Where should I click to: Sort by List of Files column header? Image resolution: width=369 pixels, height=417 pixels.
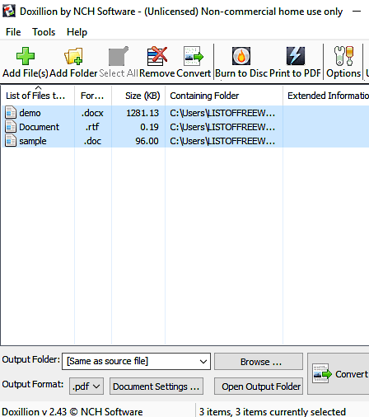click(x=38, y=96)
